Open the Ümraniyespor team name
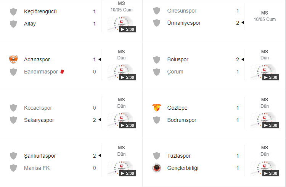Screen dimensions: 286x187 (184, 23)
